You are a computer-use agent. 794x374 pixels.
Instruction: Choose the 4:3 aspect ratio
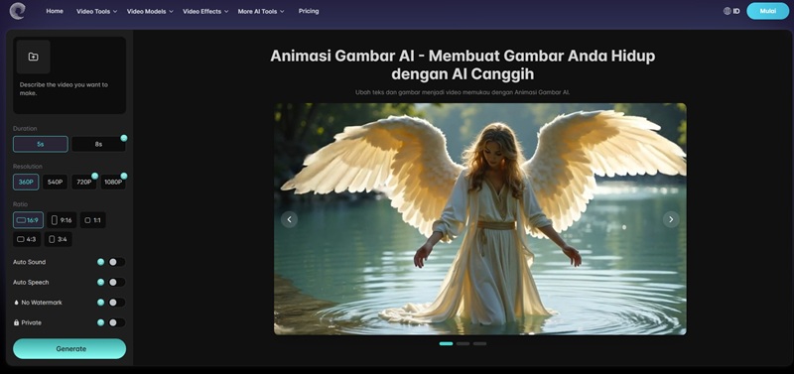point(27,239)
